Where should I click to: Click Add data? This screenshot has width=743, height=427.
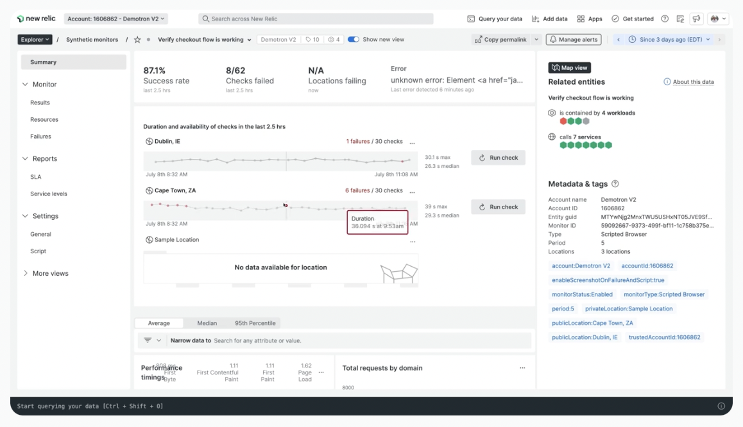click(550, 19)
